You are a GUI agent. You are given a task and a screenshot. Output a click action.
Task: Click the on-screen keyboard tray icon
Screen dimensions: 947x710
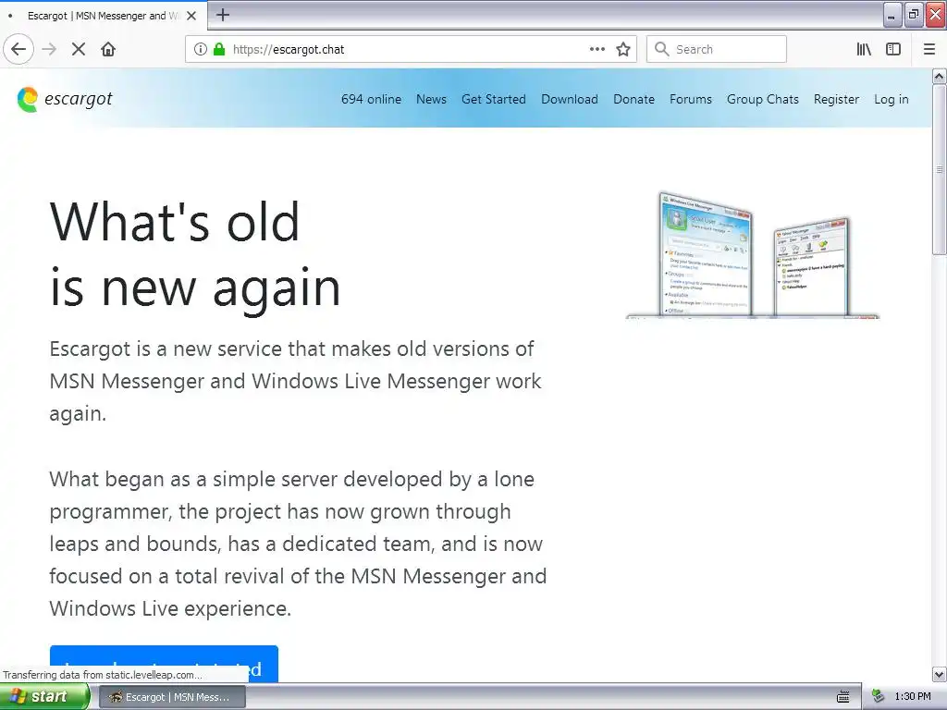pyautogui.click(x=843, y=697)
